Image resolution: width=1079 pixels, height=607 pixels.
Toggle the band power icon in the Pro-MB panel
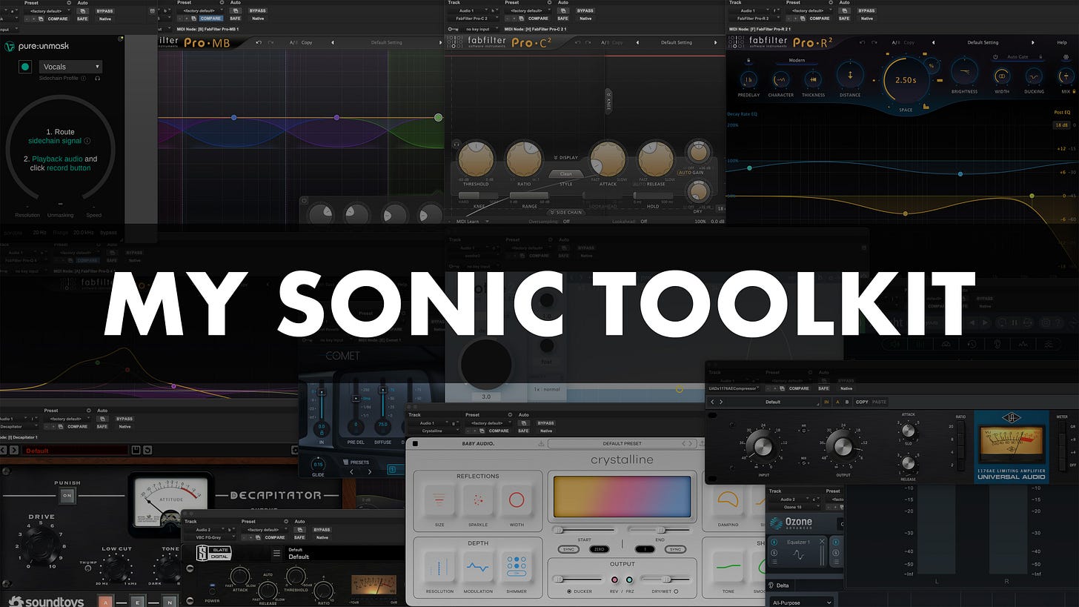click(305, 201)
